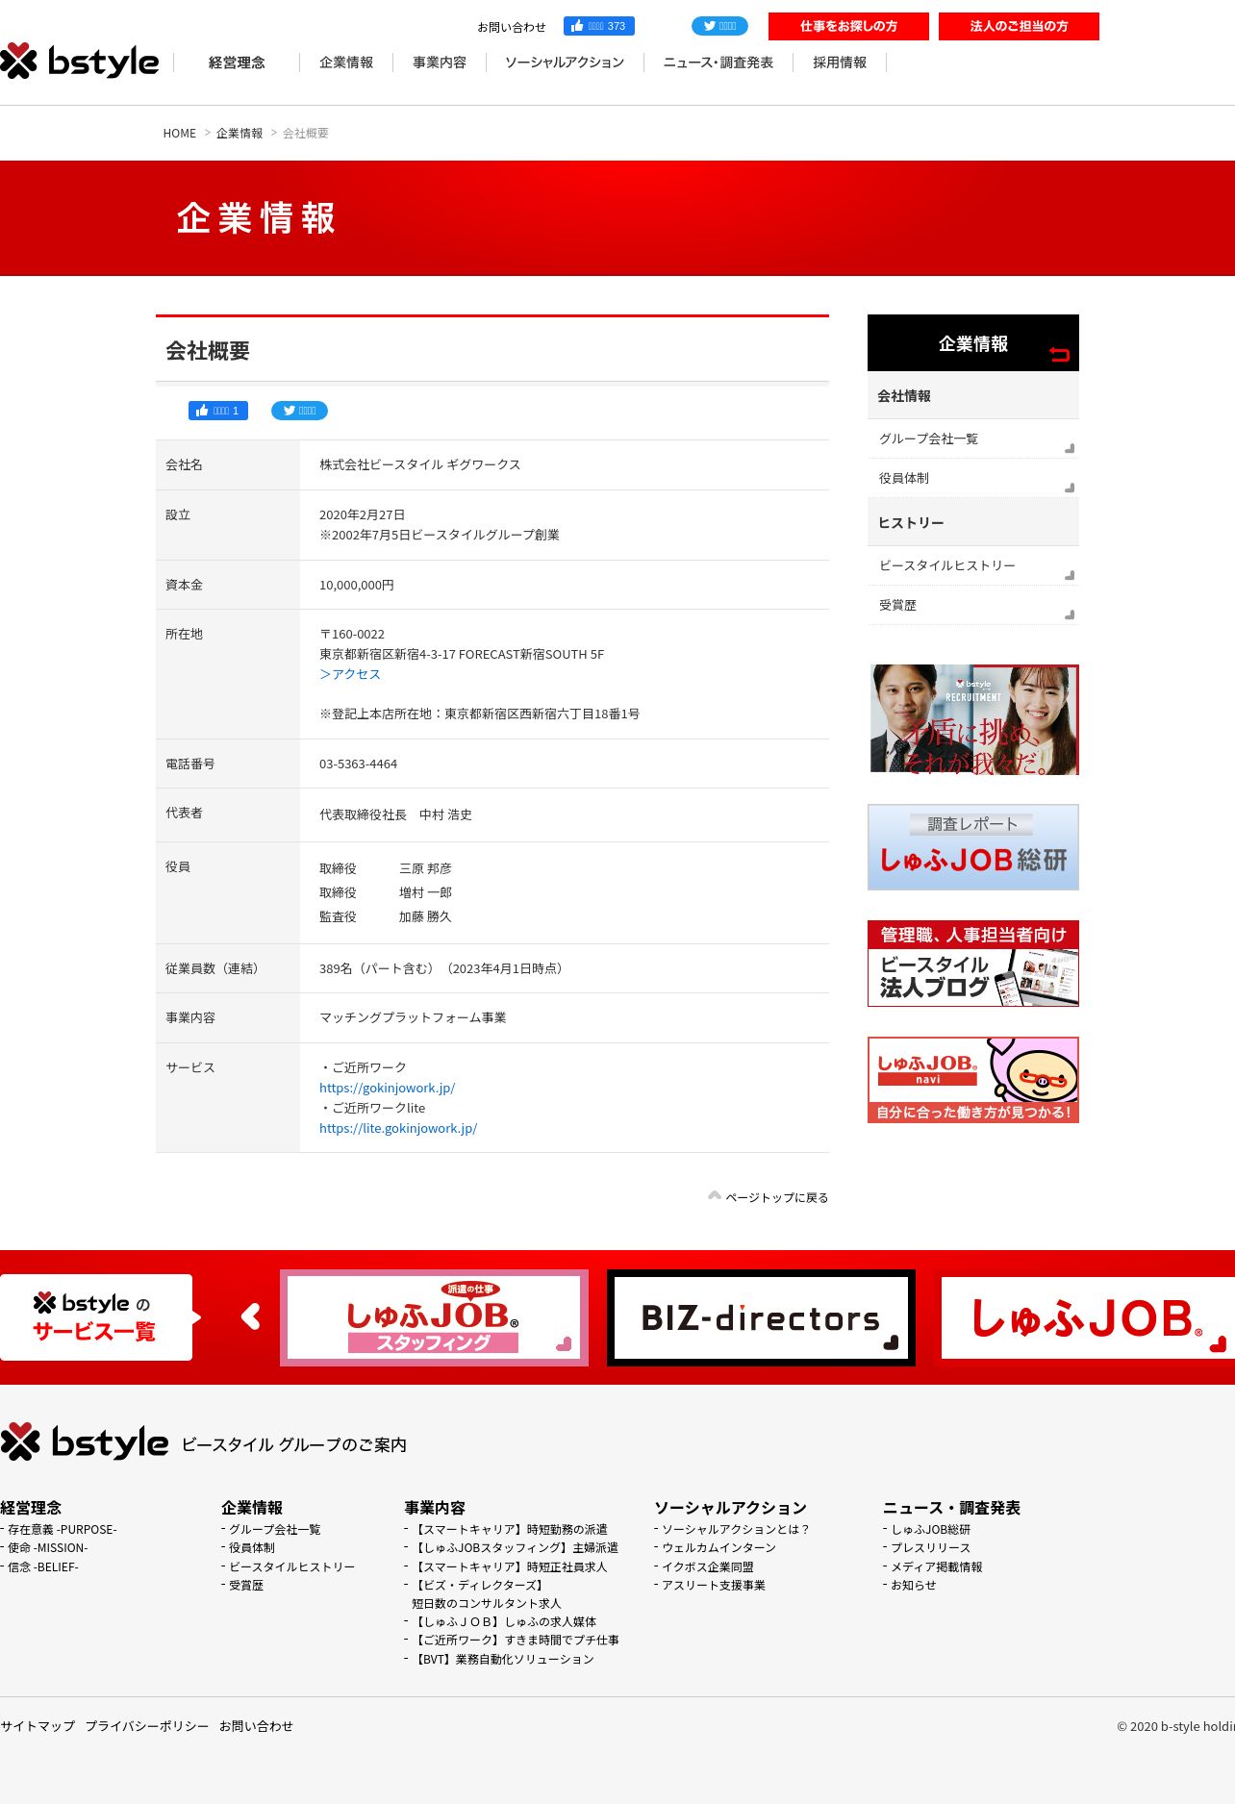Click footer link しゅふJOB総研
The width and height of the screenshot is (1235, 1804).
tap(931, 1529)
